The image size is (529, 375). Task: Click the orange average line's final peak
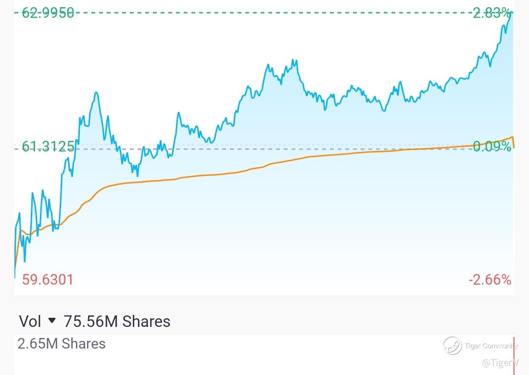click(513, 137)
